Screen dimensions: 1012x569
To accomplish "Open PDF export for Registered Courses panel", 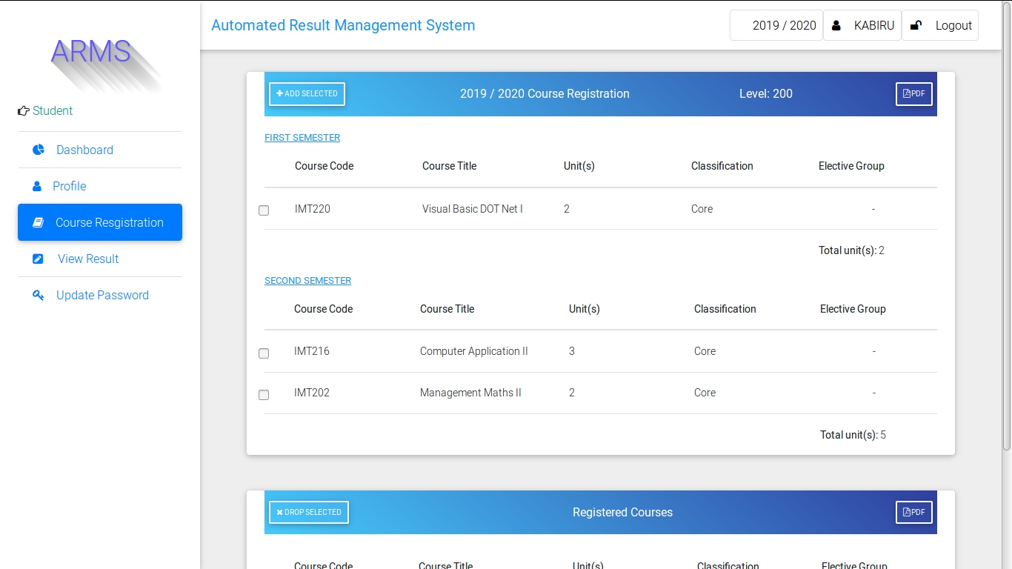I will [x=913, y=512].
